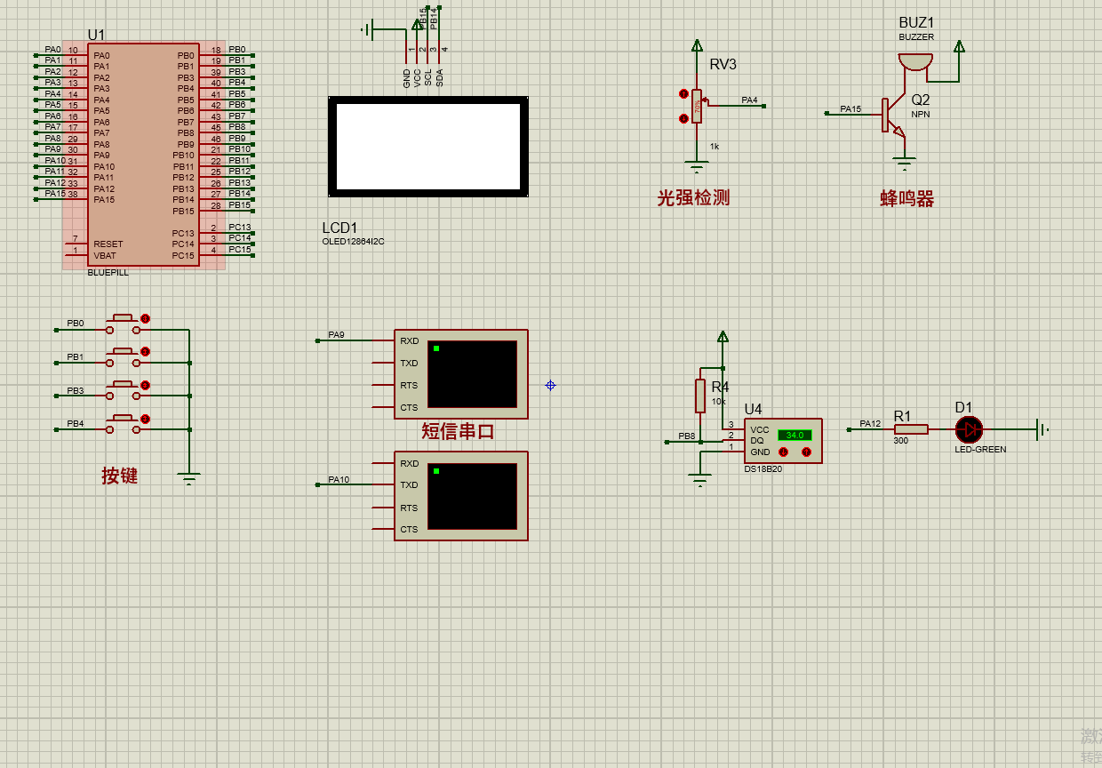This screenshot has height=768, width=1102.
Task: Click the 蜂鸣器 section label
Action: click(907, 199)
